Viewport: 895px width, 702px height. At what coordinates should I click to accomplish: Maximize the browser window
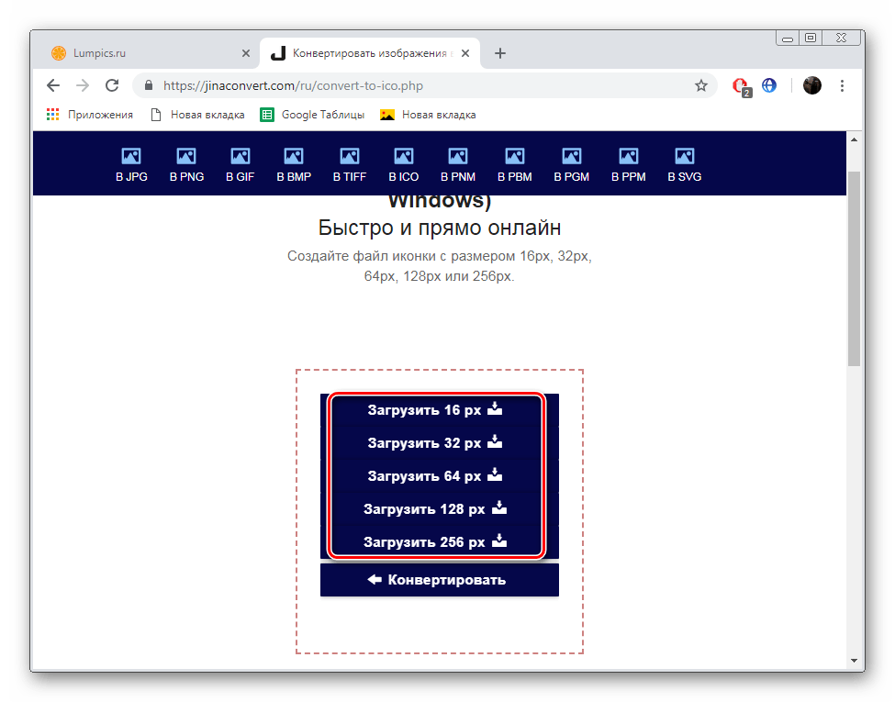pos(811,39)
